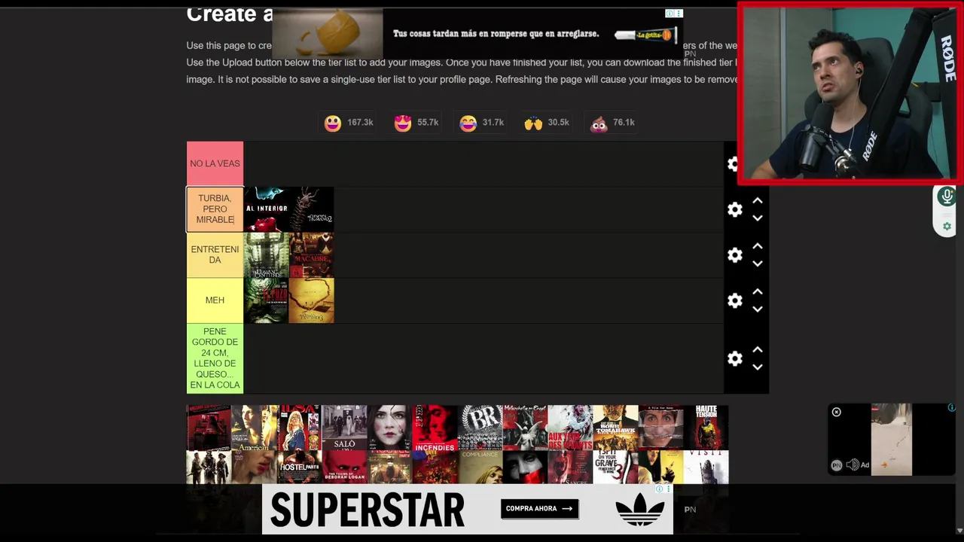Click the small gear under the microphone widget
This screenshot has height=542, width=964.
[x=947, y=227]
